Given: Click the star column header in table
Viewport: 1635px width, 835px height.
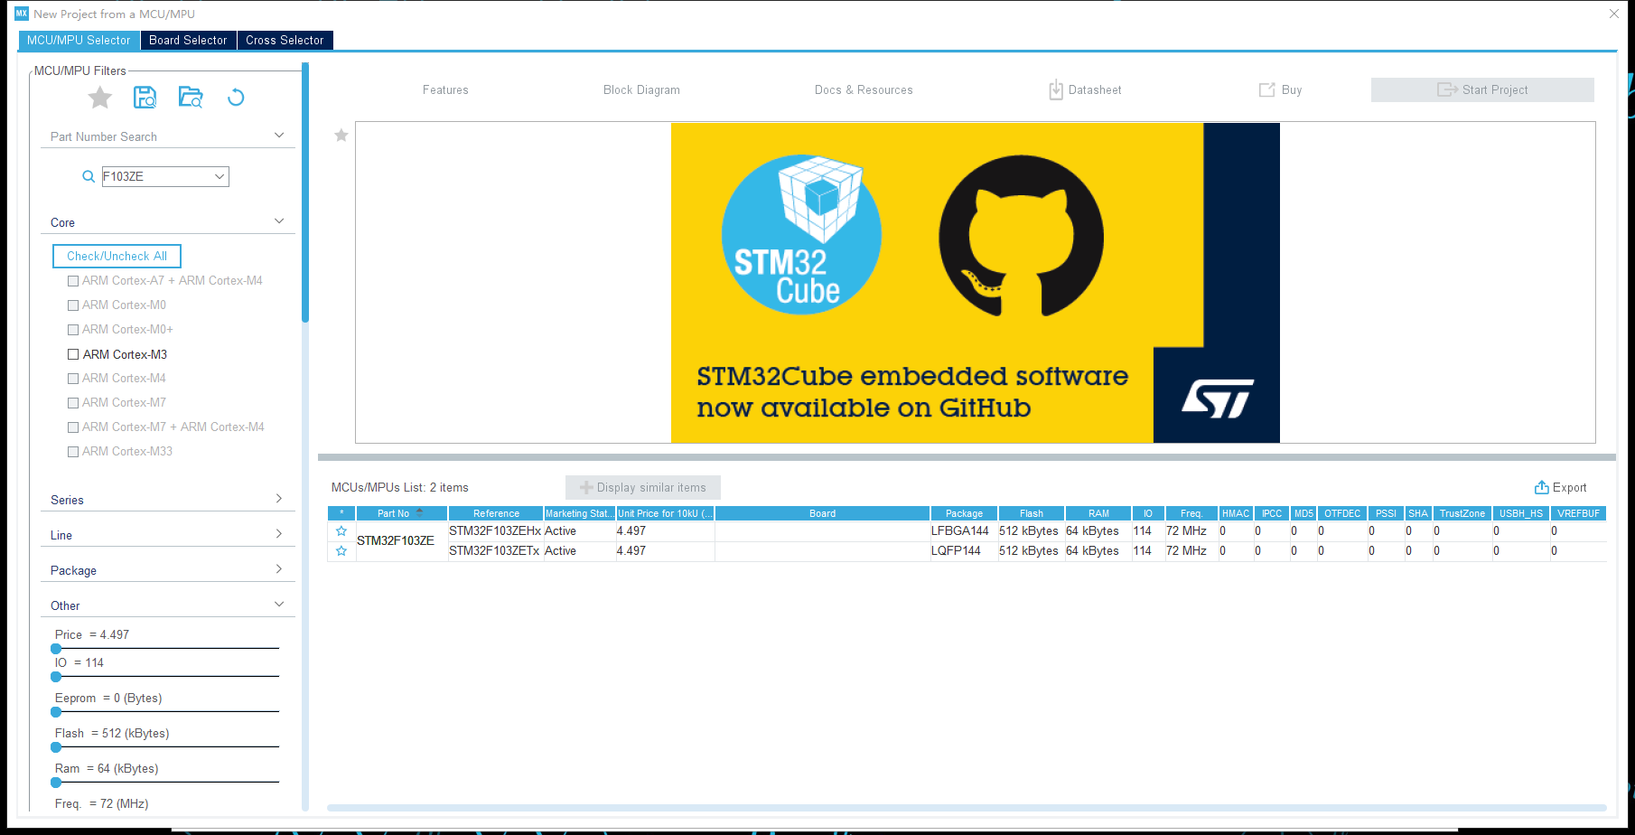Looking at the screenshot, I should [x=341, y=513].
